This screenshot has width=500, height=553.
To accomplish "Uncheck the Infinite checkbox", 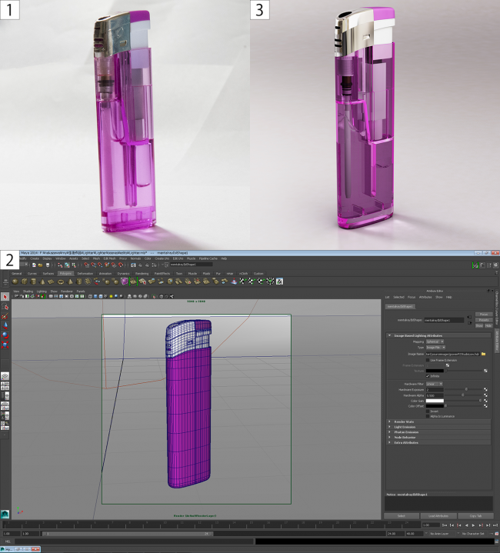I will (x=428, y=376).
